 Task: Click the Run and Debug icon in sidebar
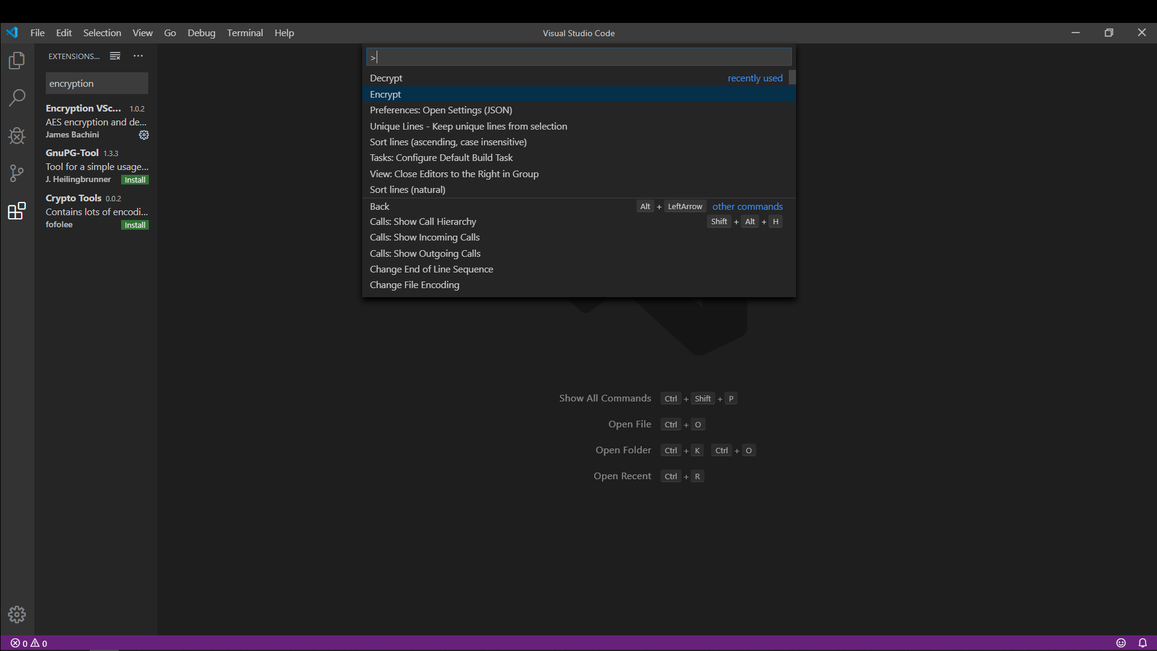[x=17, y=136]
